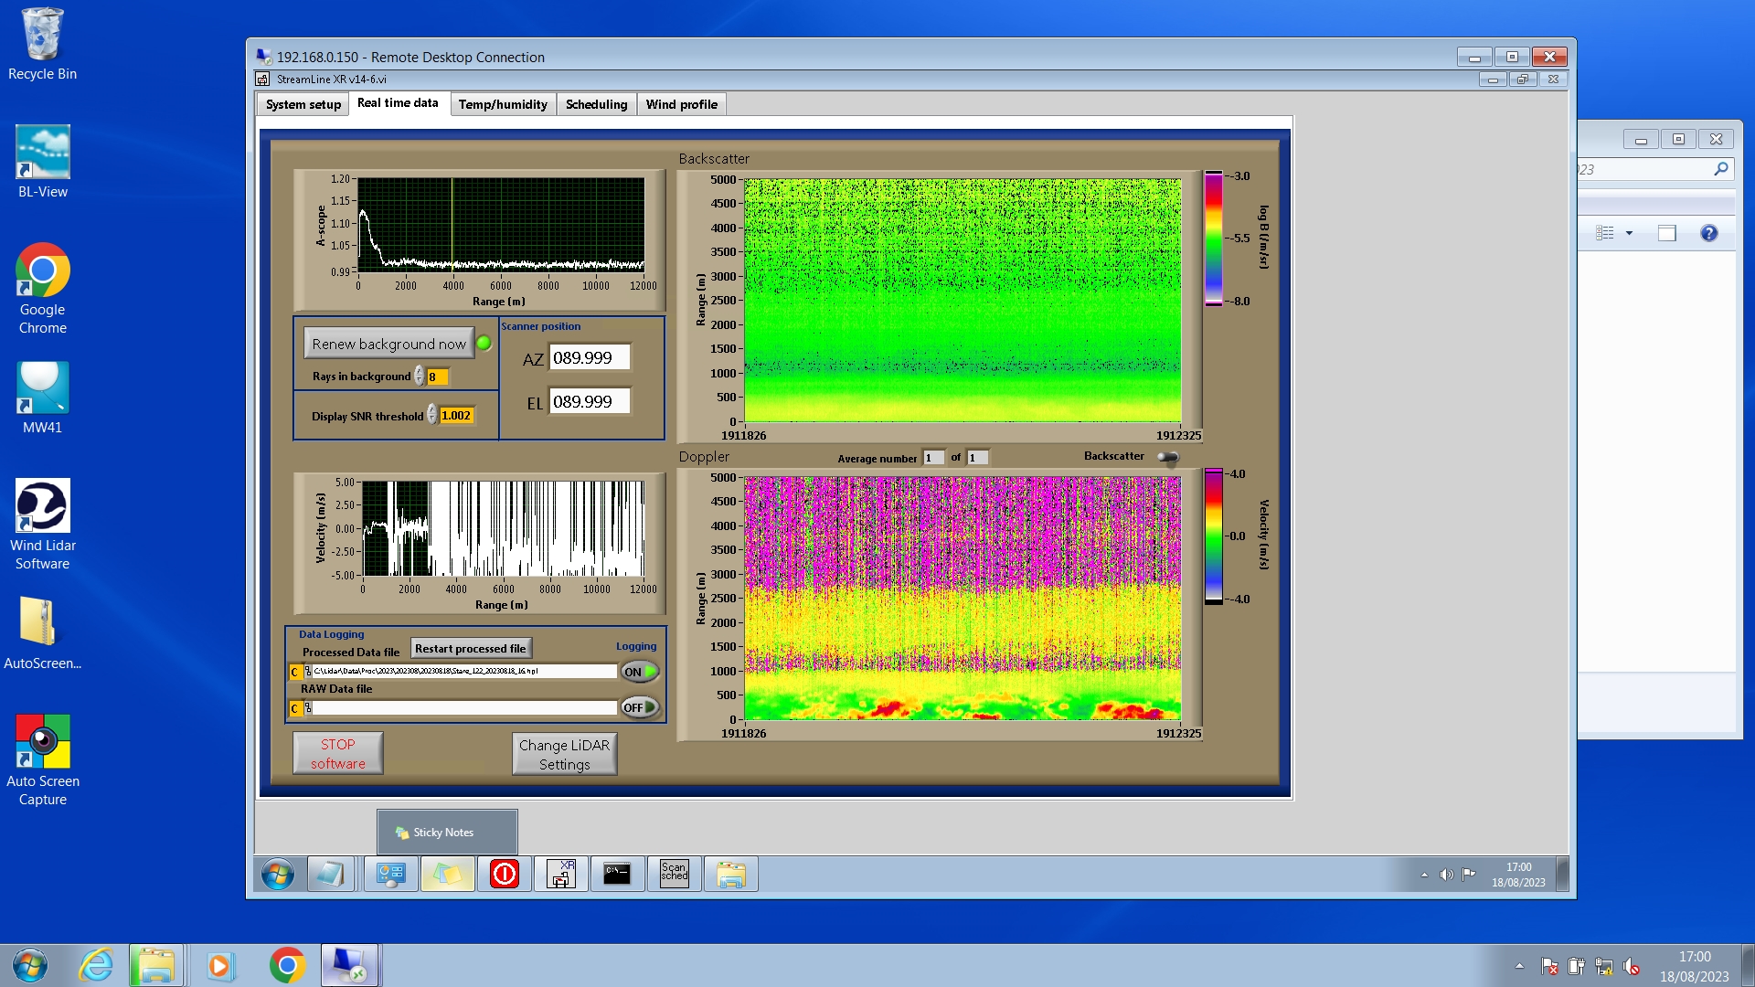
Task: Adjust the Rays in background stepper
Action: 420,377
